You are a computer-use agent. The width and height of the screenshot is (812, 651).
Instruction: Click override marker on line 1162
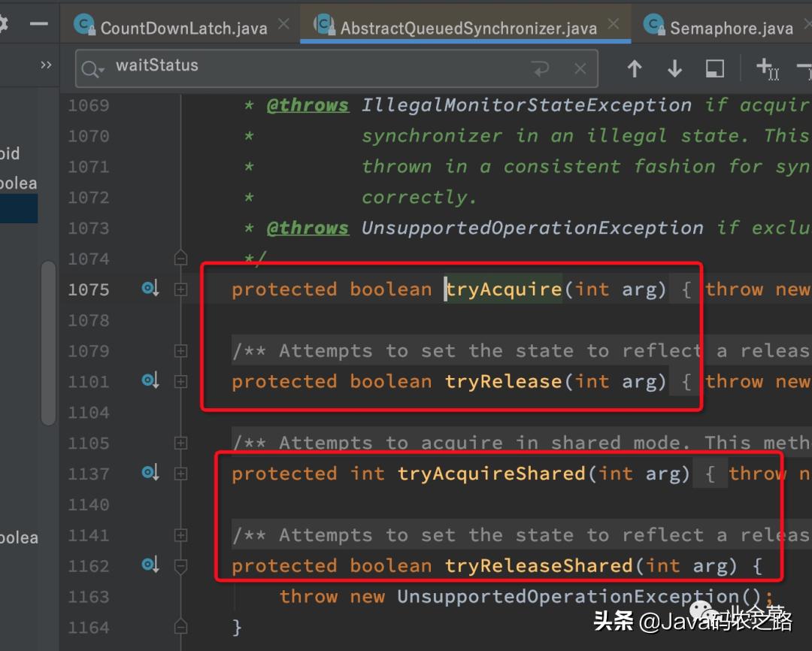click(150, 565)
